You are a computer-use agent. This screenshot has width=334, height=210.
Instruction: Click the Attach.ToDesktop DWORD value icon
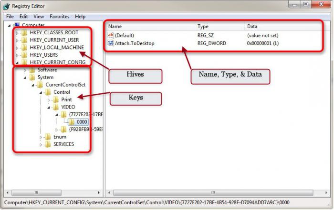pyautogui.click(x=111, y=43)
